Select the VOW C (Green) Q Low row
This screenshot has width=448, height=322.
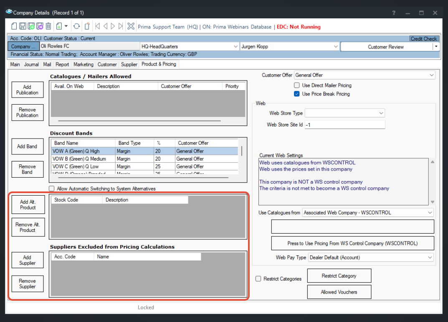(144, 166)
